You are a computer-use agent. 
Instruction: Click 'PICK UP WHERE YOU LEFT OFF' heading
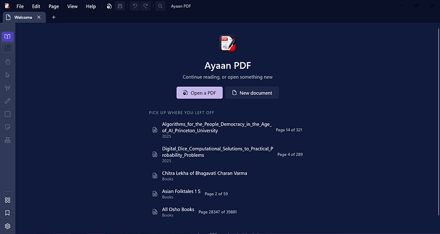pyautogui.click(x=182, y=113)
